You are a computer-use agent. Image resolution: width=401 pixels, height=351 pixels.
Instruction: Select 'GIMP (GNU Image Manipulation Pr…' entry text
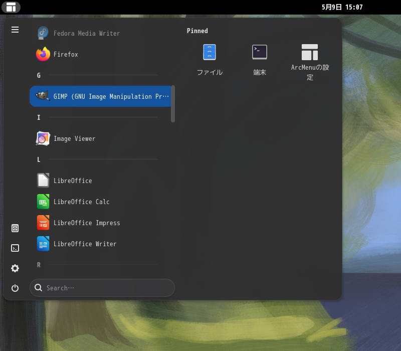click(x=111, y=96)
